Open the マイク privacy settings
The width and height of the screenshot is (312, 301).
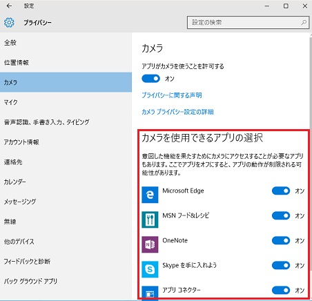pos(66,102)
